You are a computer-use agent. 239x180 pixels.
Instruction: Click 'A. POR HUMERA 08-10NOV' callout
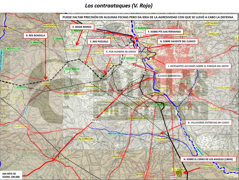121,52
